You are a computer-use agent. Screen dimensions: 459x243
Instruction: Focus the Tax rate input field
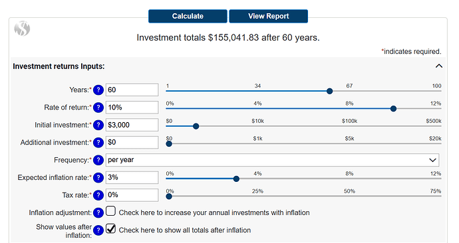tap(132, 195)
